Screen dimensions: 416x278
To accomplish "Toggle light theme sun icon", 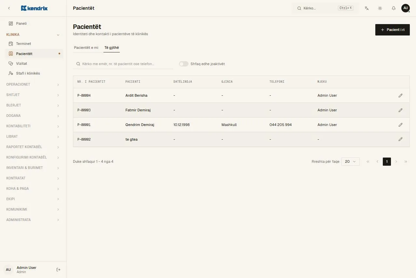I will [x=380, y=8].
